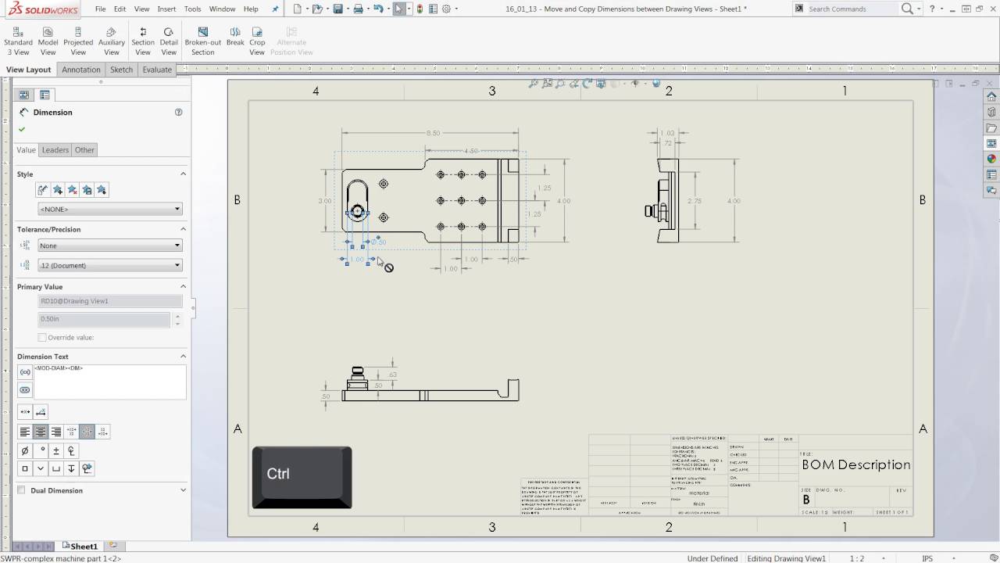
Task: Select the Crop View tool
Action: click(256, 39)
